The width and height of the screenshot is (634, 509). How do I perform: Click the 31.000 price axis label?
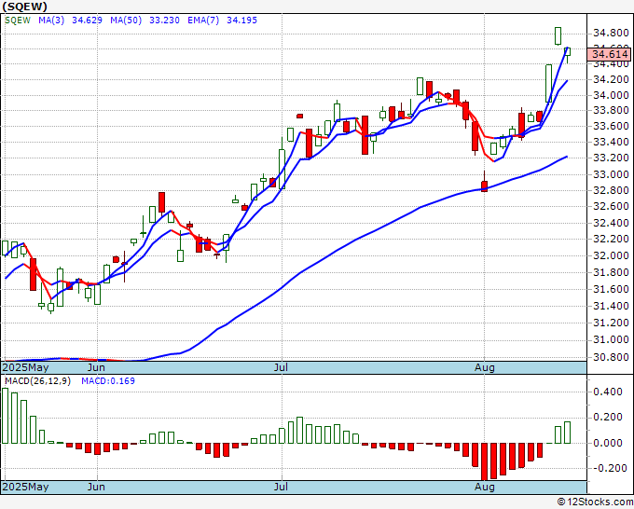pos(611,339)
